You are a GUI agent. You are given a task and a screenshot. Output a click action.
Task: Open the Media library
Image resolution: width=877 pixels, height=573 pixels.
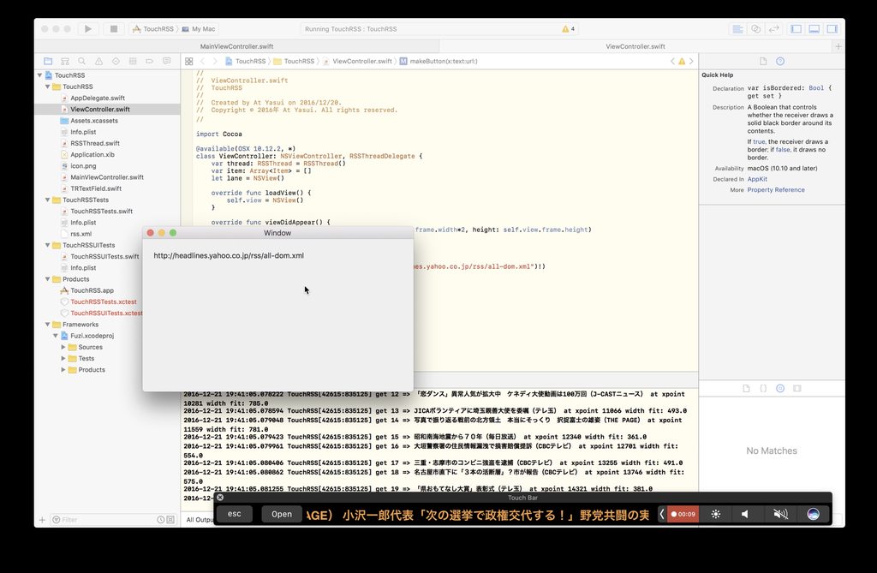(x=797, y=388)
